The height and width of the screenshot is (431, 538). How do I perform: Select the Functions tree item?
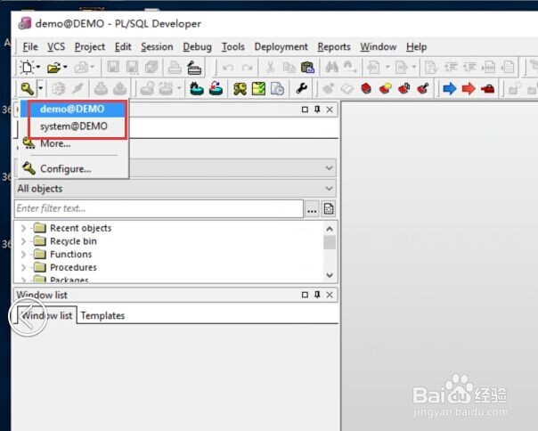(x=71, y=255)
